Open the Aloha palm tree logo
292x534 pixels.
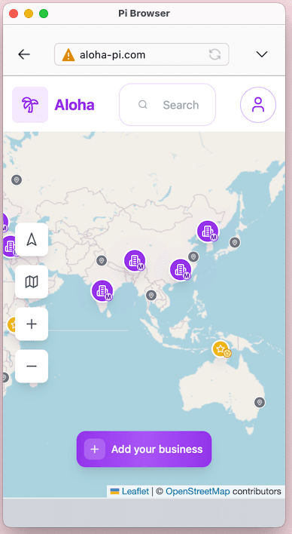30,105
